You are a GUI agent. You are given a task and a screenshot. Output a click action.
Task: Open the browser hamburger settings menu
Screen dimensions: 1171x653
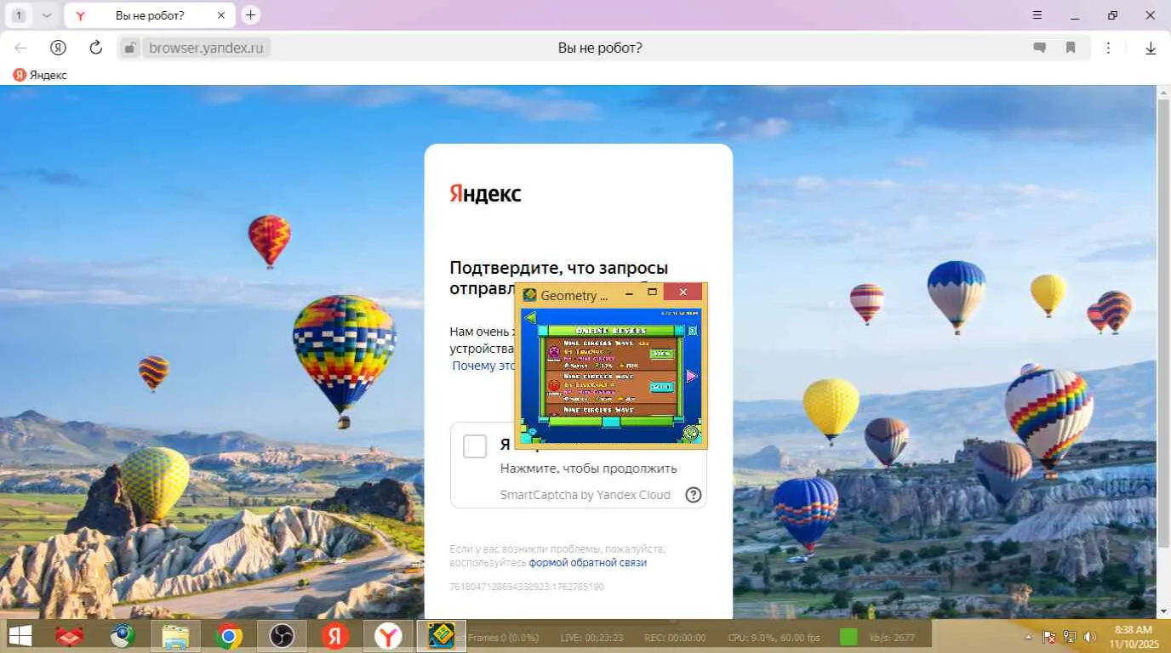pyautogui.click(x=1037, y=14)
